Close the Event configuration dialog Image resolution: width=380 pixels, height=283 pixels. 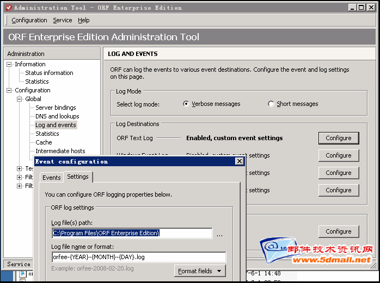click(x=239, y=161)
